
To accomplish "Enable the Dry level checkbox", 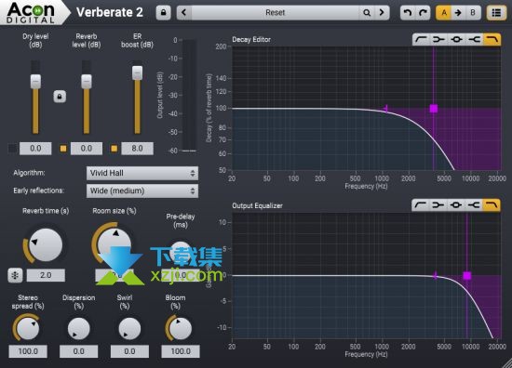I will pos(12,149).
